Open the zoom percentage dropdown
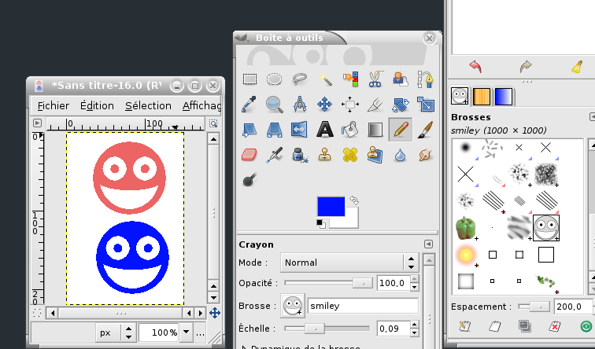The width and height of the screenshot is (595, 349). pos(187,332)
